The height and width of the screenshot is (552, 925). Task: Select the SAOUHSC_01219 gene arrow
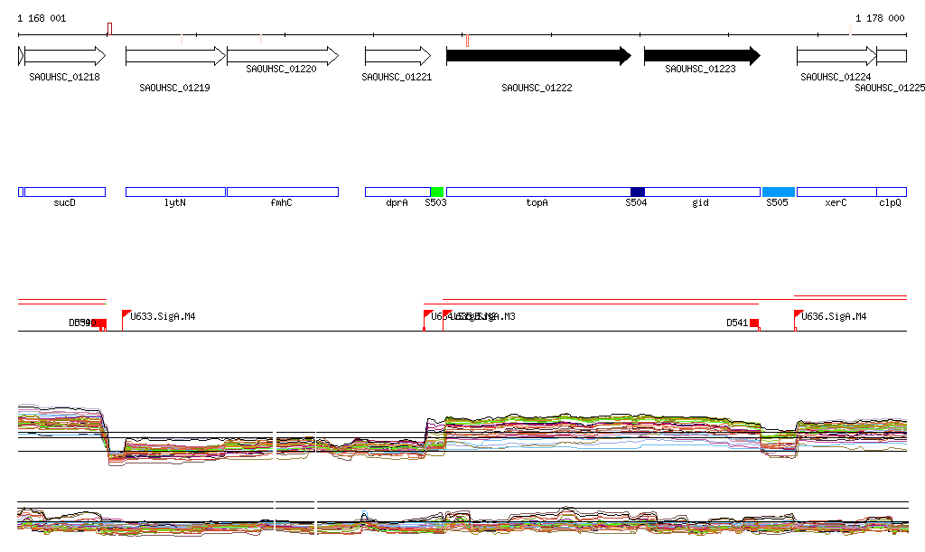(175, 56)
